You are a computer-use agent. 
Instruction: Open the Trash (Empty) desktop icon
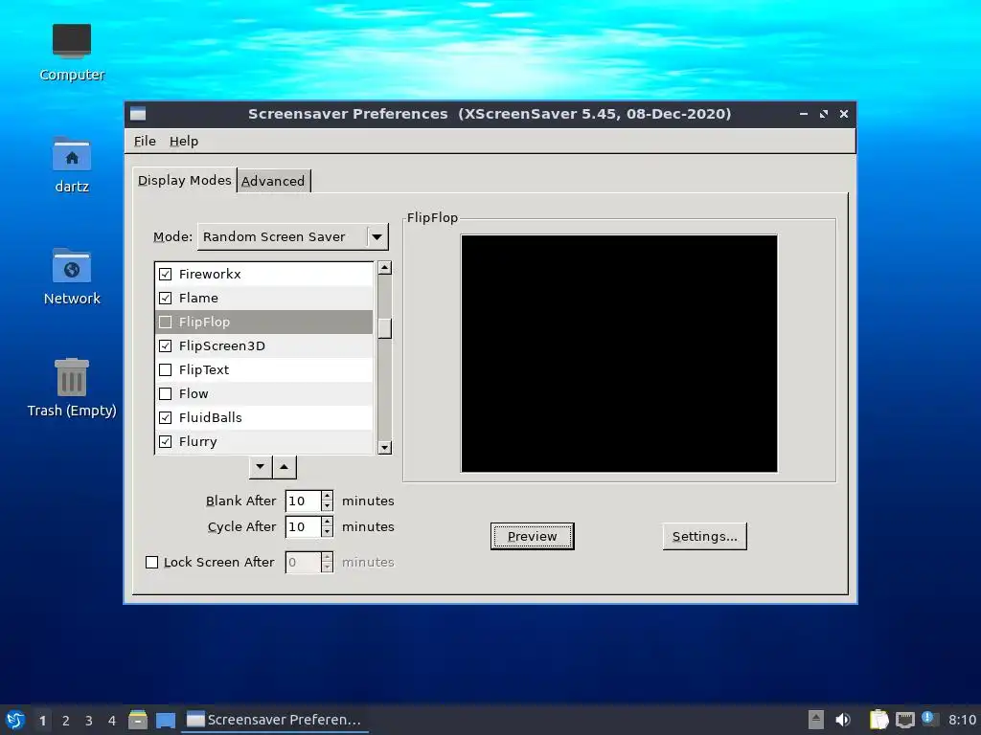(x=71, y=388)
